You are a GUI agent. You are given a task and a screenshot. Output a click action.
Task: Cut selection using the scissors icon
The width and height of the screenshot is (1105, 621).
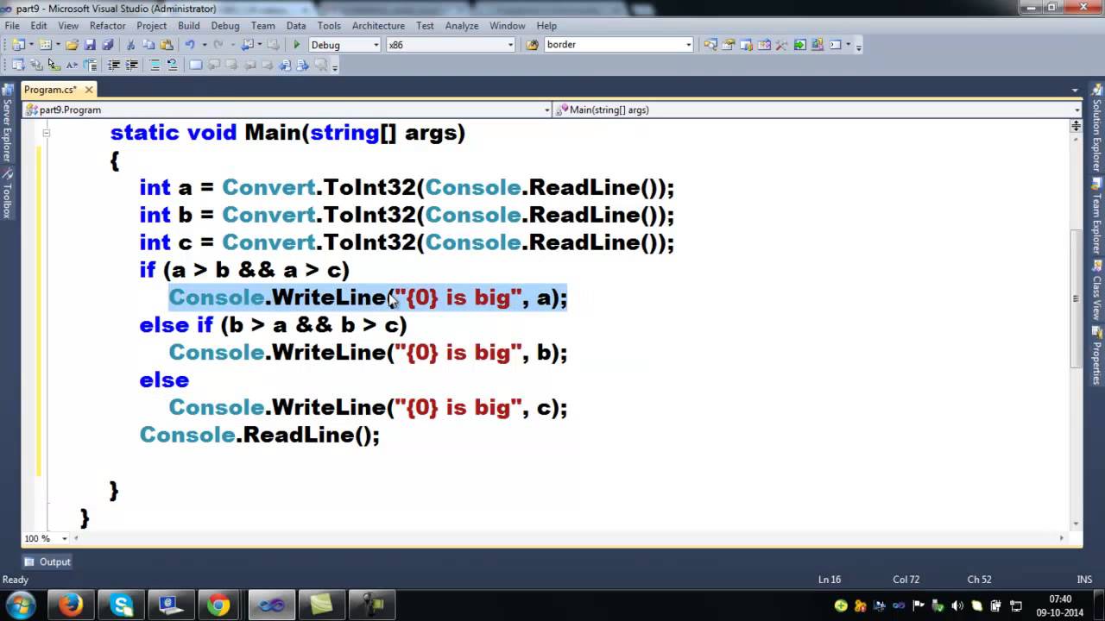click(130, 45)
